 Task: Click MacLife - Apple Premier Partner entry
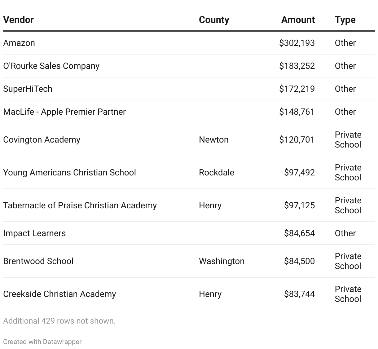[64, 112]
